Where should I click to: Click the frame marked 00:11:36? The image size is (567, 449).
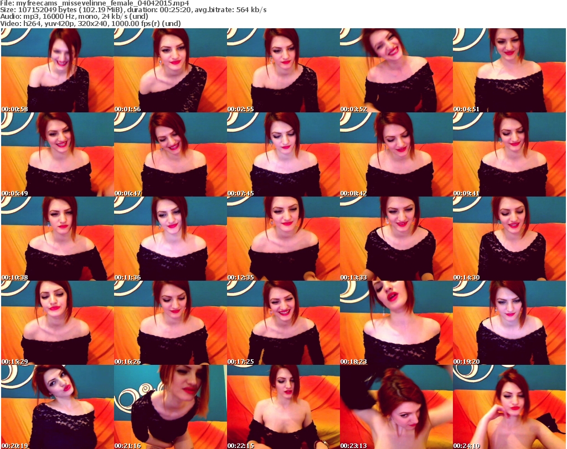pos(171,239)
